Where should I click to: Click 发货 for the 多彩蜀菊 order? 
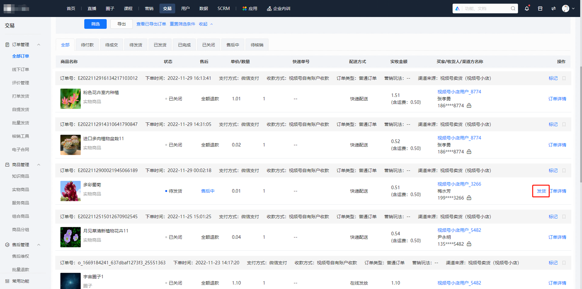click(541, 191)
